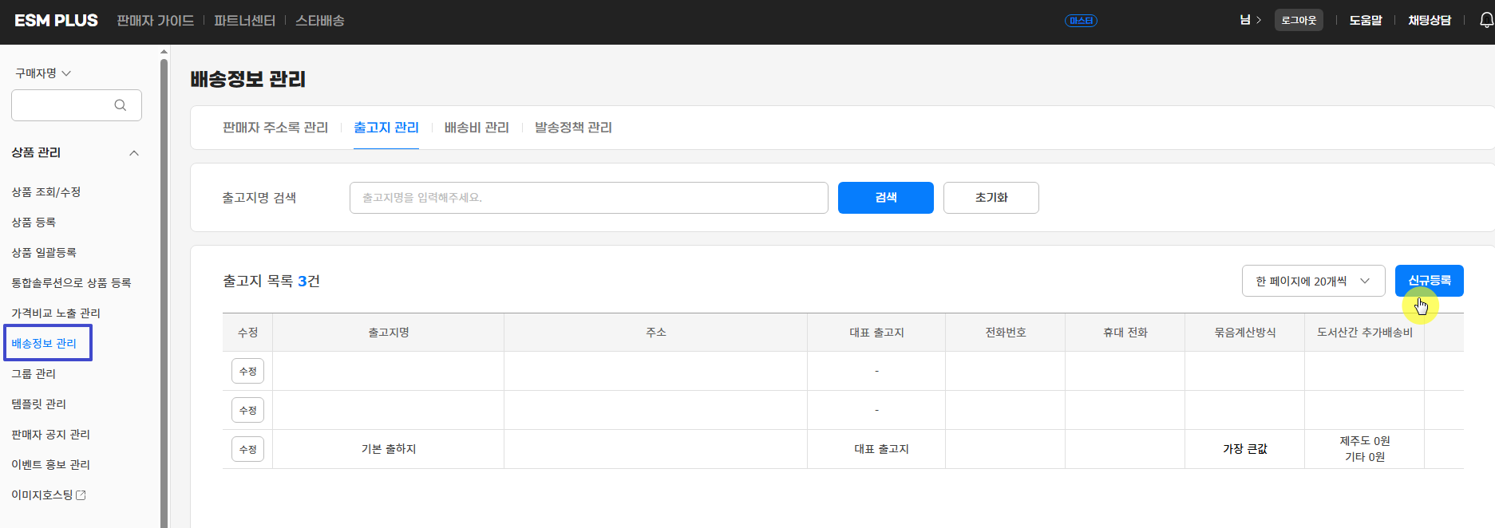Collapse the 상품 관리 menu section

pos(134,153)
